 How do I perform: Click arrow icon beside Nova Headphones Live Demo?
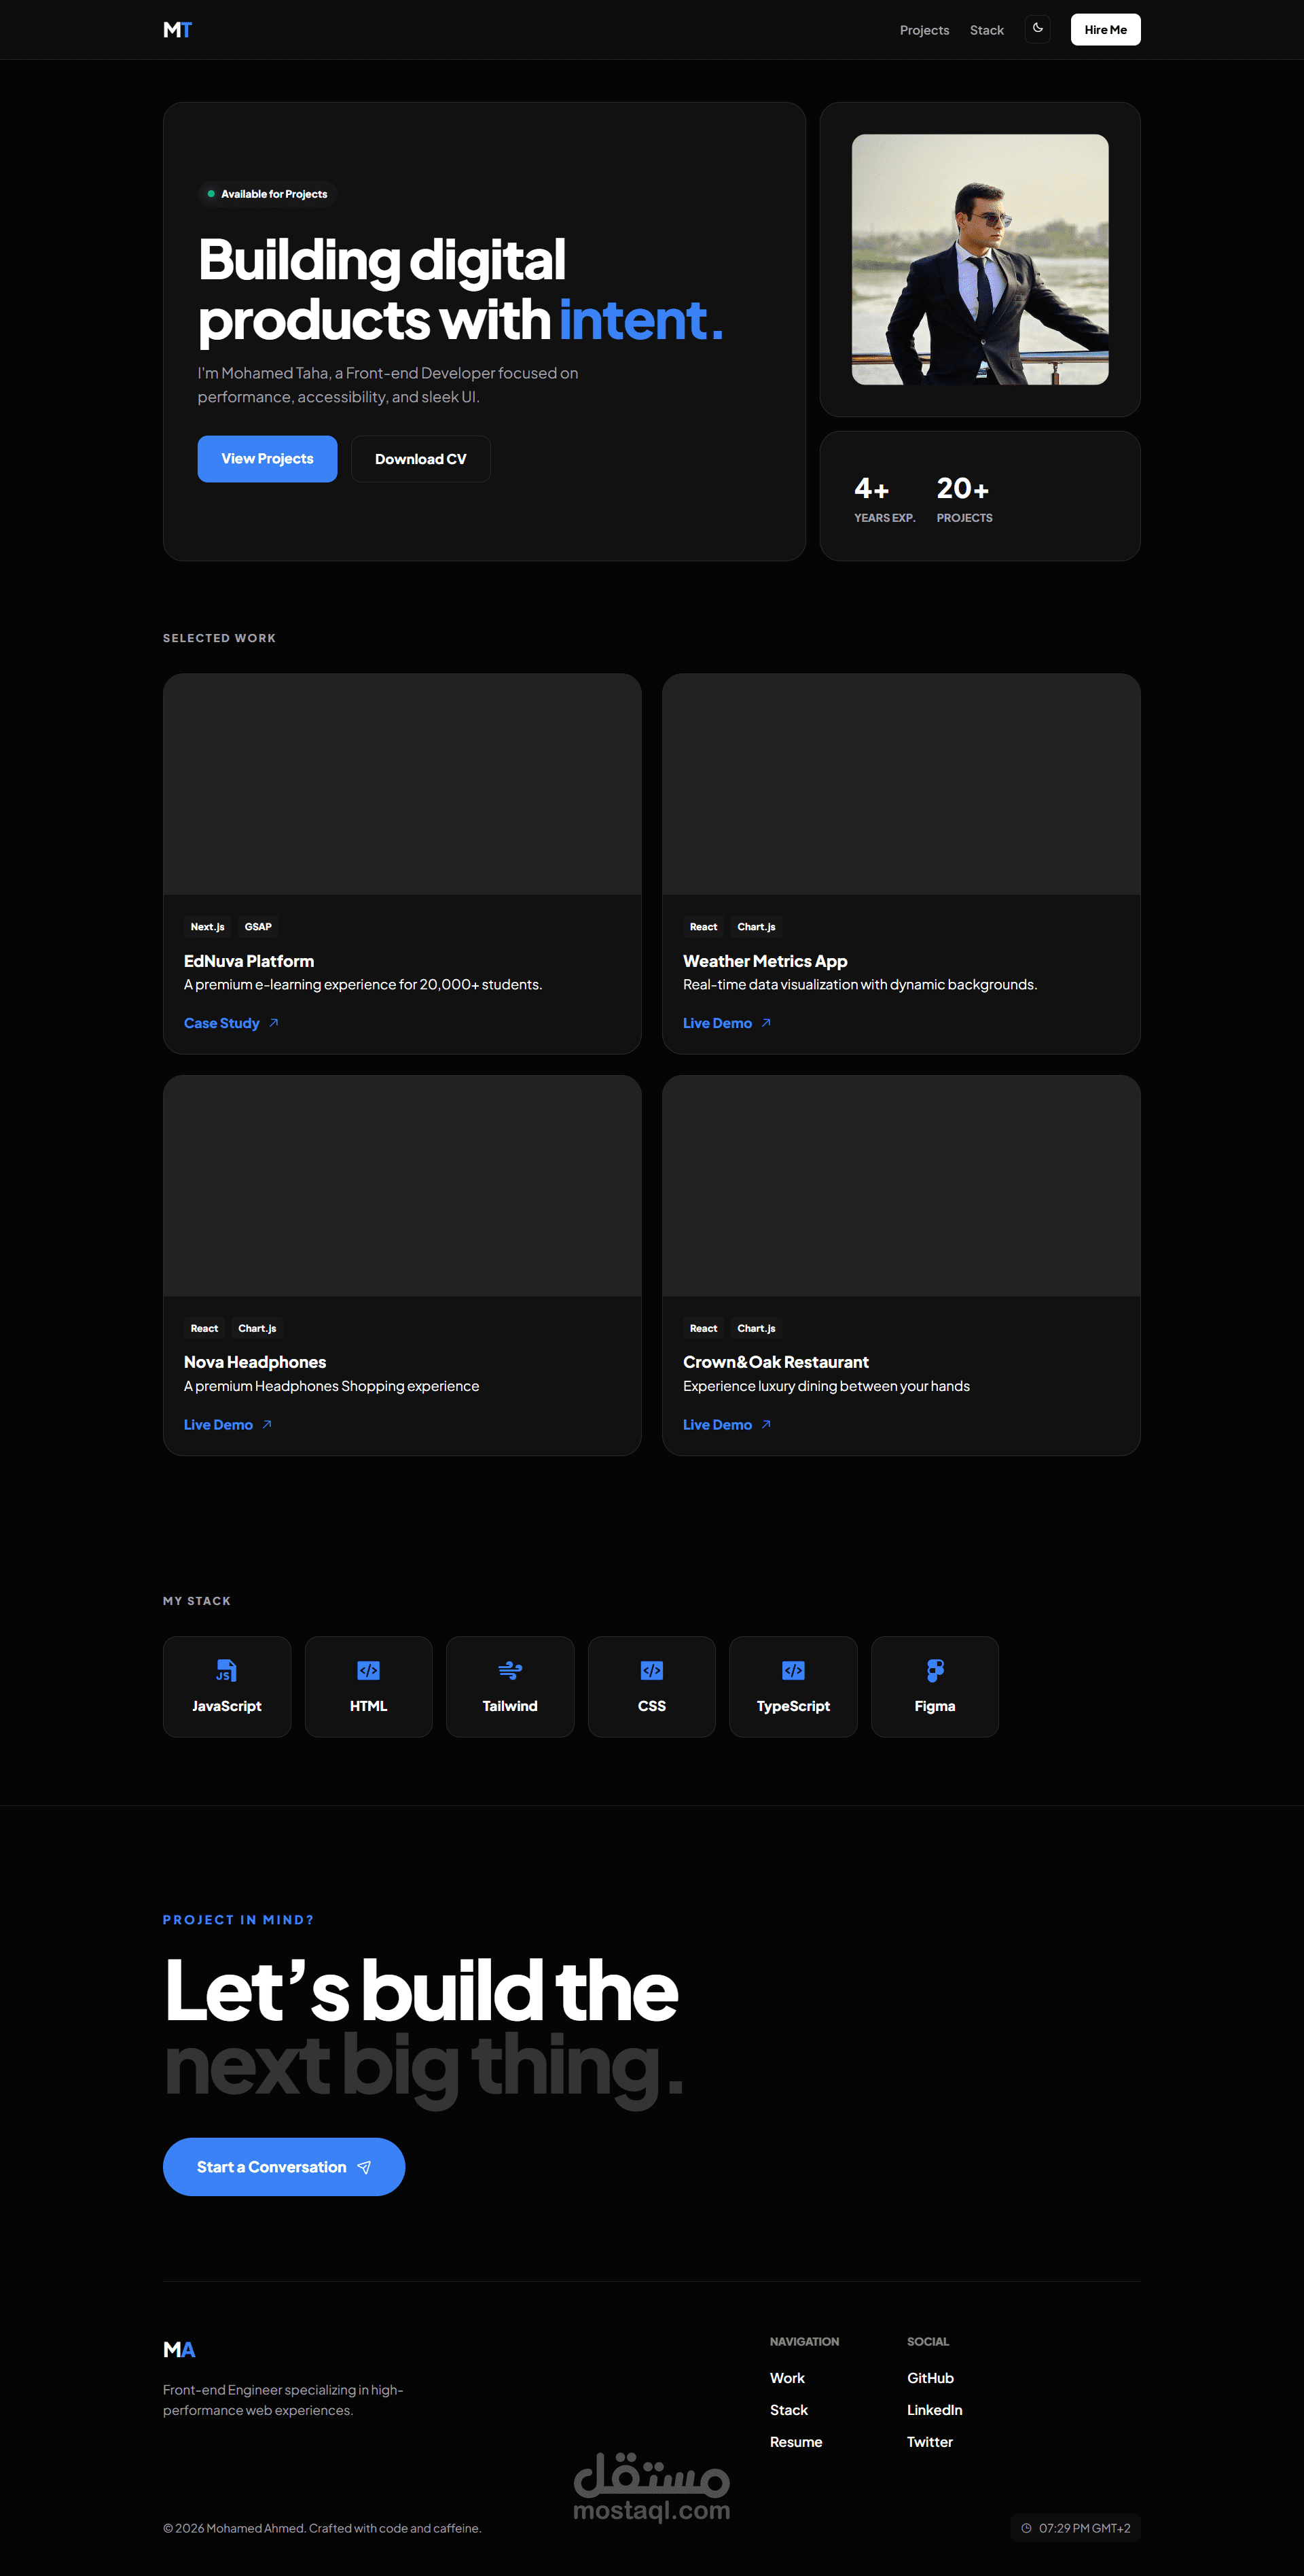click(x=267, y=1425)
